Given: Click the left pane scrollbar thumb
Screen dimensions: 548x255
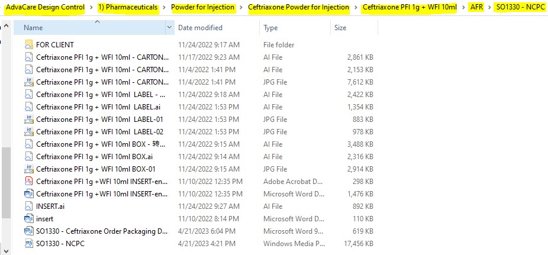Looking at the screenshot, I should point(6,182).
